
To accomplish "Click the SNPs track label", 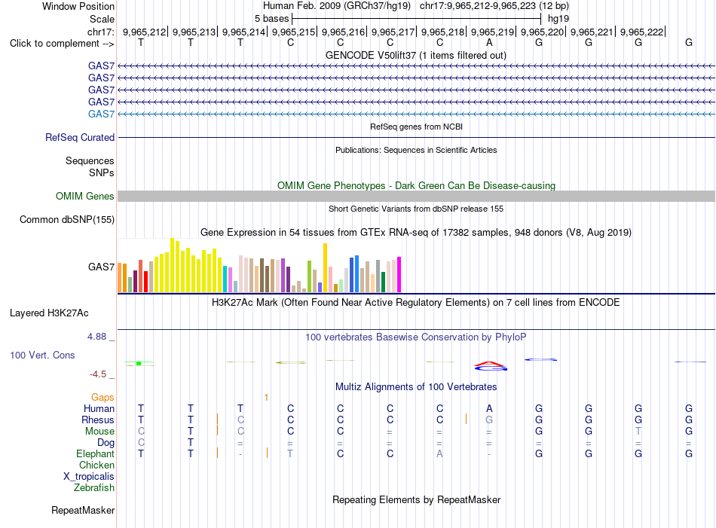I will pos(102,172).
